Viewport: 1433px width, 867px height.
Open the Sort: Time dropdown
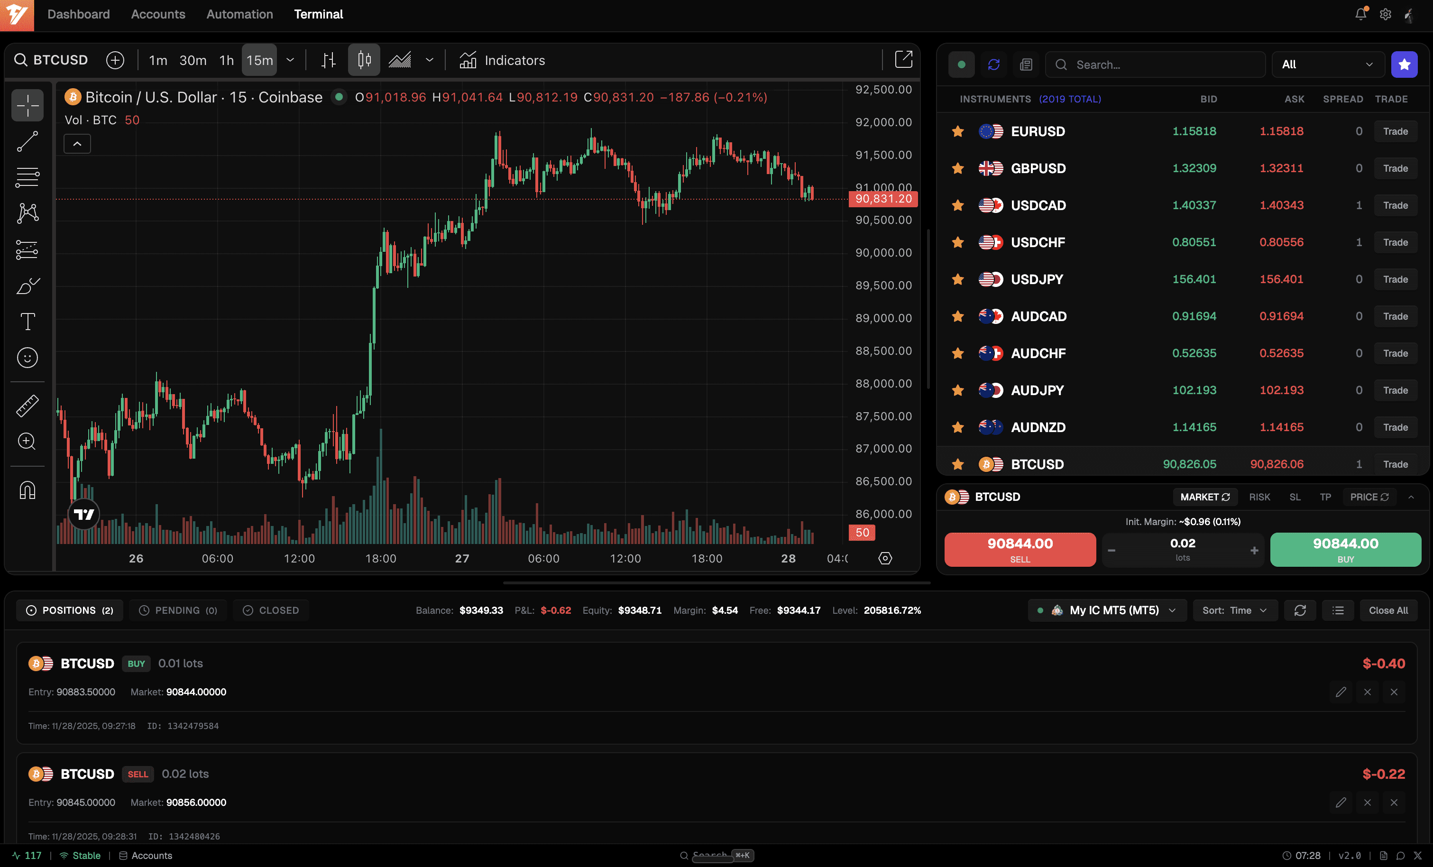1235,610
